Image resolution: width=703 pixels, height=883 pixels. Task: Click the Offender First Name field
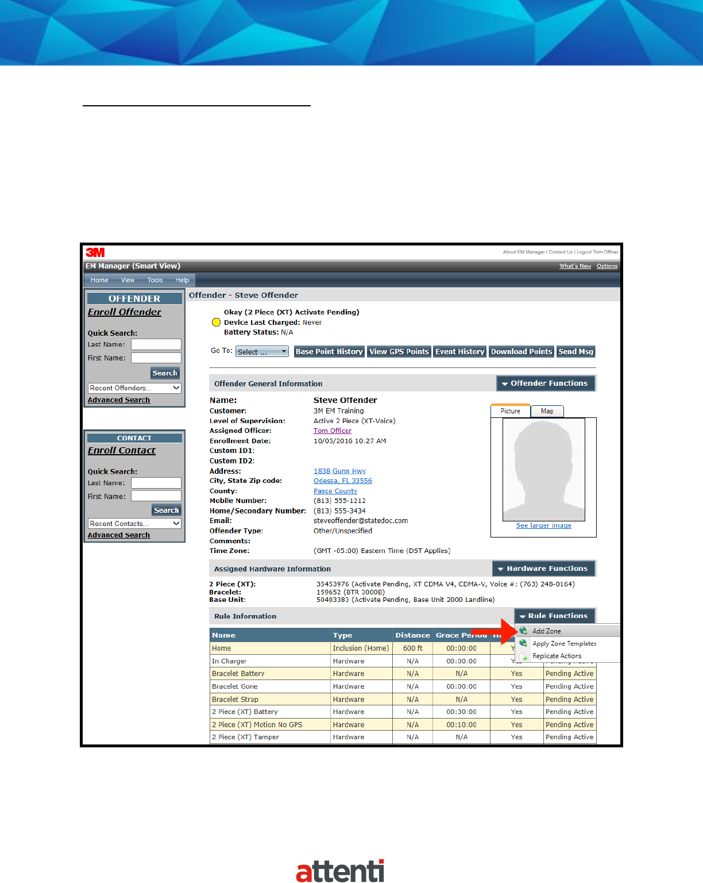(x=156, y=358)
